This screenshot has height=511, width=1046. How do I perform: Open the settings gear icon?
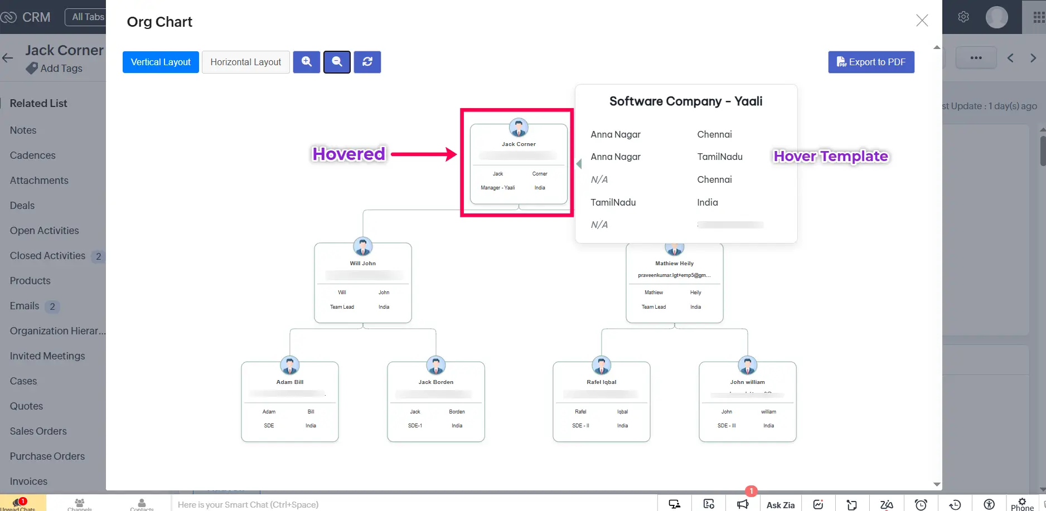coord(963,17)
